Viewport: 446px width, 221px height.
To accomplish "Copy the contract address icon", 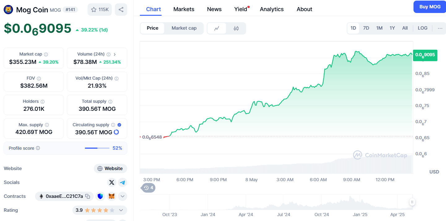I will coord(88,196).
